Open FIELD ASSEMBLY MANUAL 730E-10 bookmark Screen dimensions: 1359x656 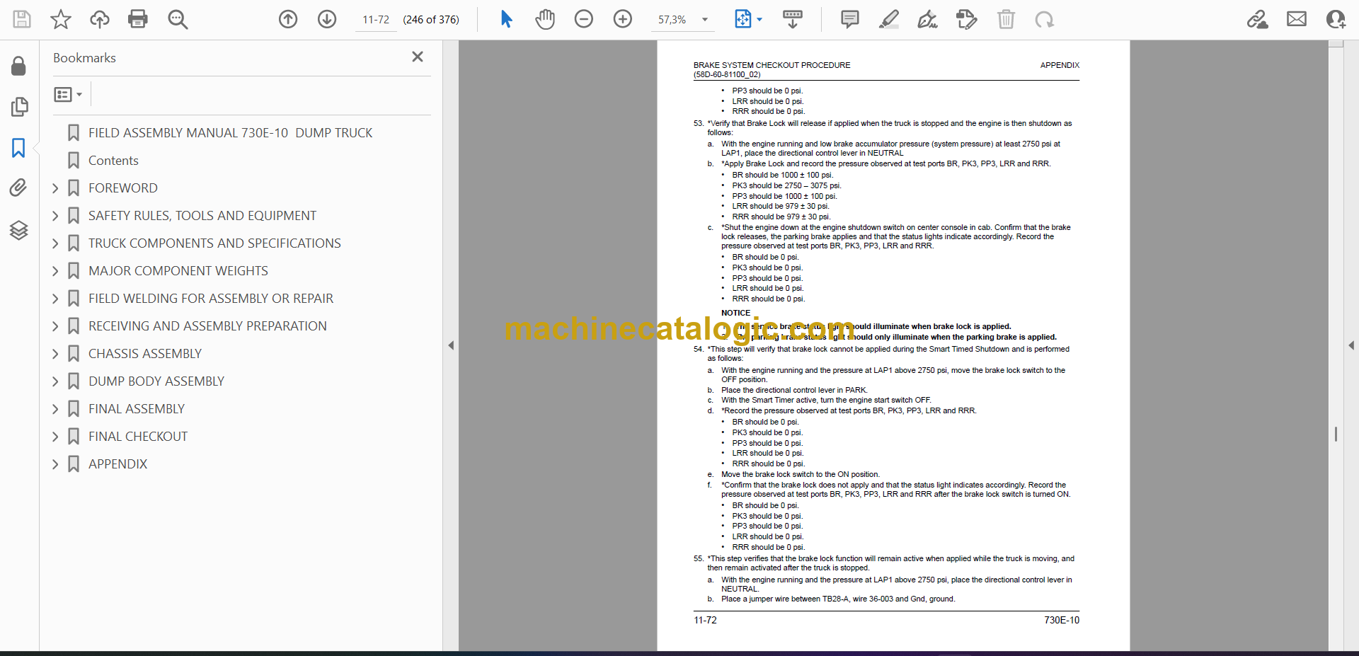[230, 133]
